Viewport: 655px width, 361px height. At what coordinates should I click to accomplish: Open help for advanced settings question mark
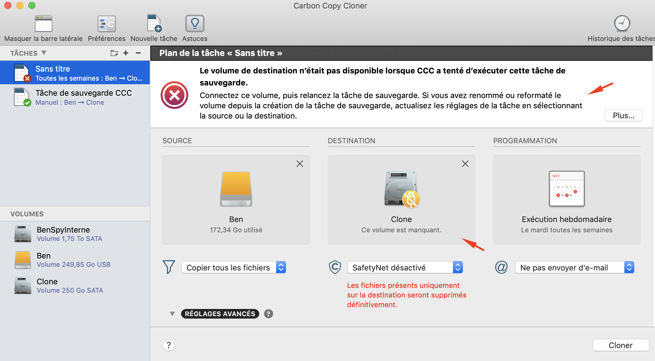(269, 314)
